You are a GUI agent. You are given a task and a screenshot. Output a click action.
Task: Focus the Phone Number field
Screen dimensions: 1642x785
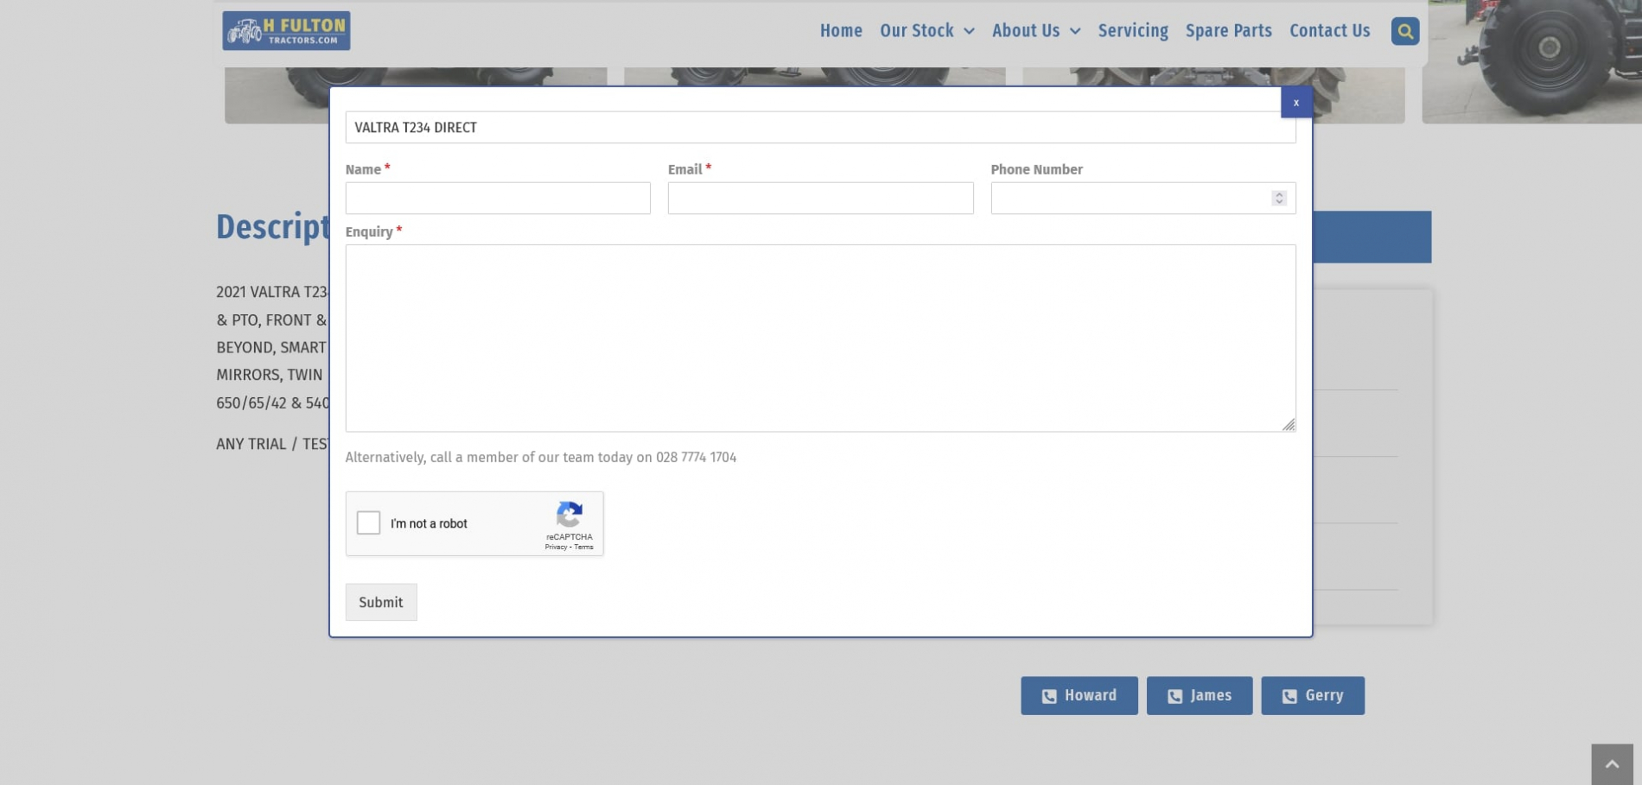1142,198
